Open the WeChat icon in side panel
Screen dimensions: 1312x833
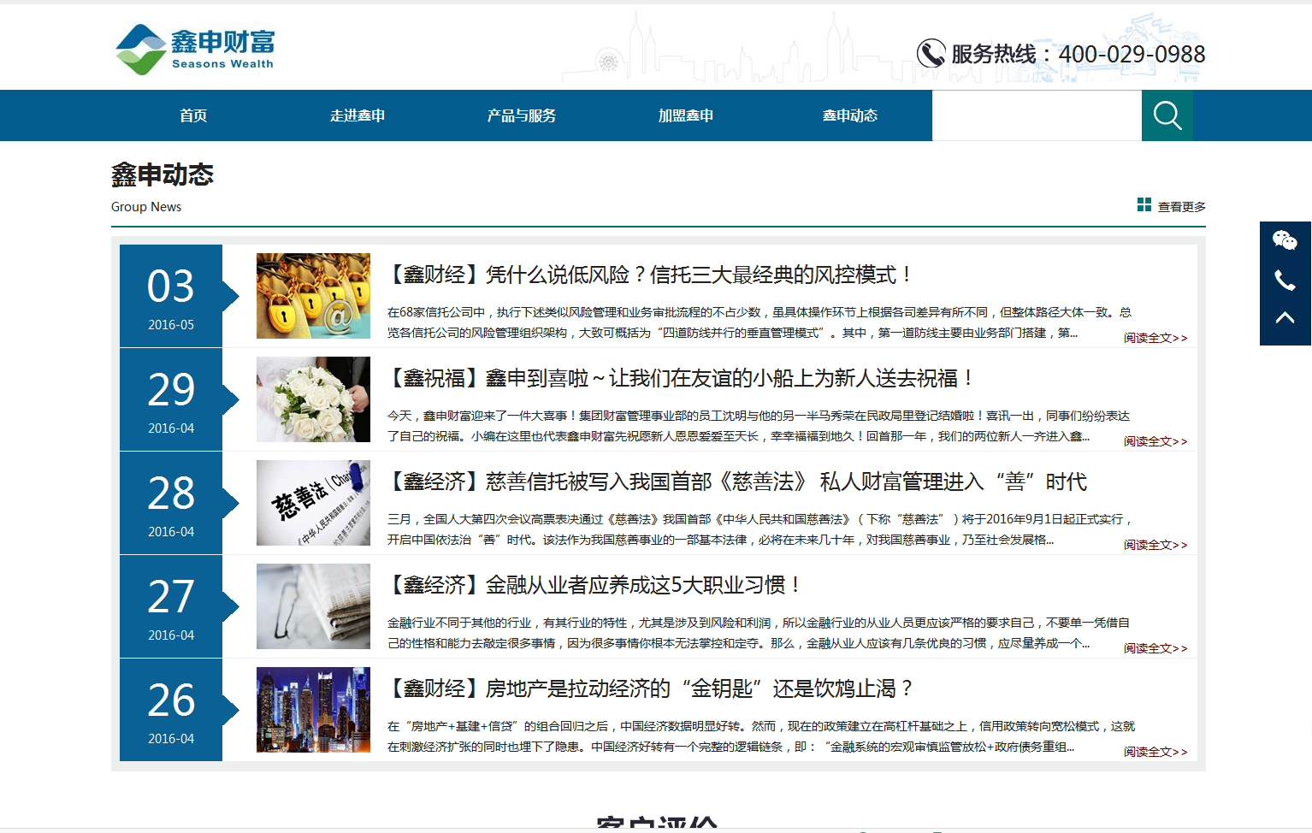pos(1285,240)
